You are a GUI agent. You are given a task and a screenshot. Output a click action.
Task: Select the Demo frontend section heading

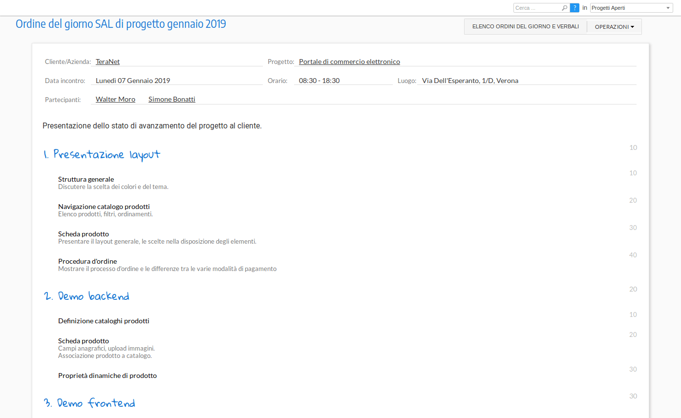tap(89, 403)
